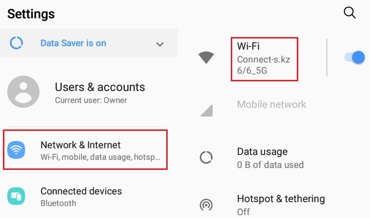Tap the Data Saver circular icon
The height and width of the screenshot is (218, 370).
pos(16,43)
